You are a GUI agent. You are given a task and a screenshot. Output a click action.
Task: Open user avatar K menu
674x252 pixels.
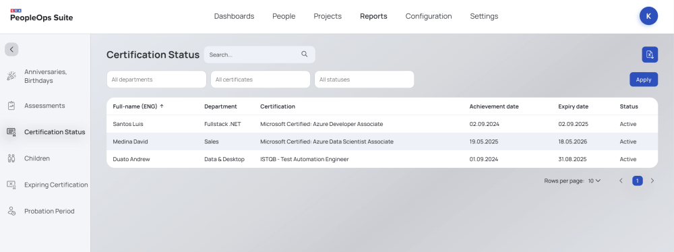coord(648,16)
